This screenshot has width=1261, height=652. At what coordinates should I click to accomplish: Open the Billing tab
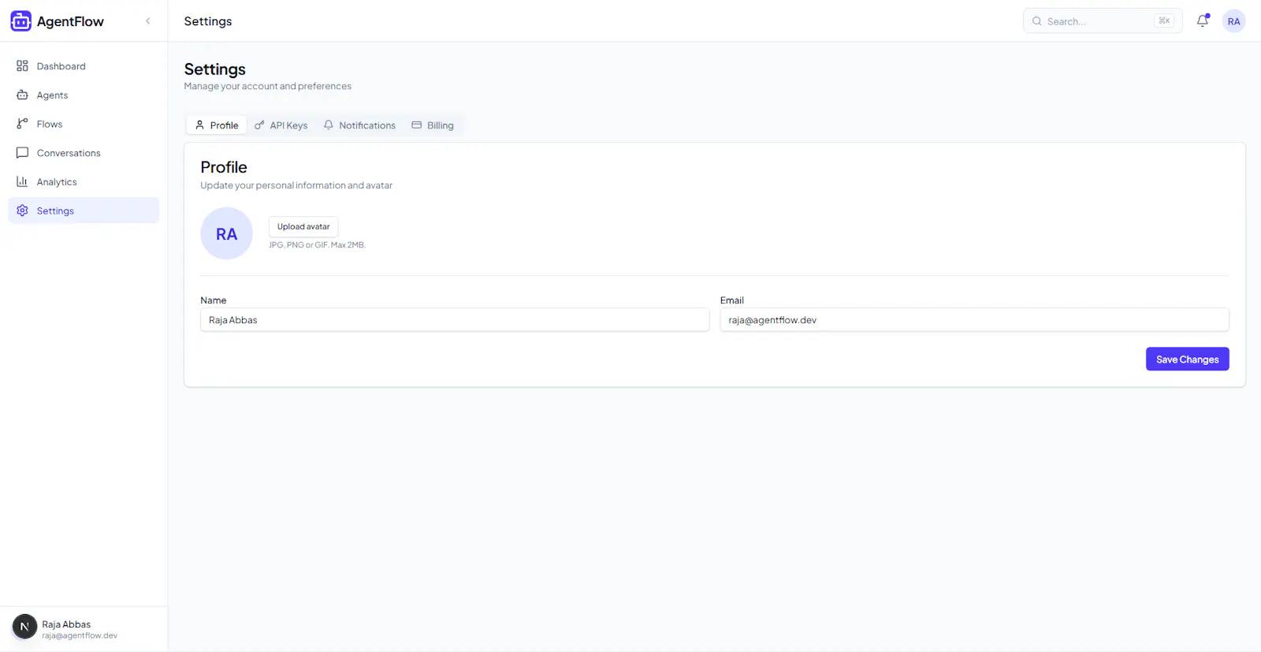433,125
